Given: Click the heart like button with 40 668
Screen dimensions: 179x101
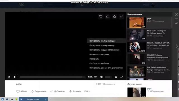Looking at the screenshot, I should pos(21,91).
